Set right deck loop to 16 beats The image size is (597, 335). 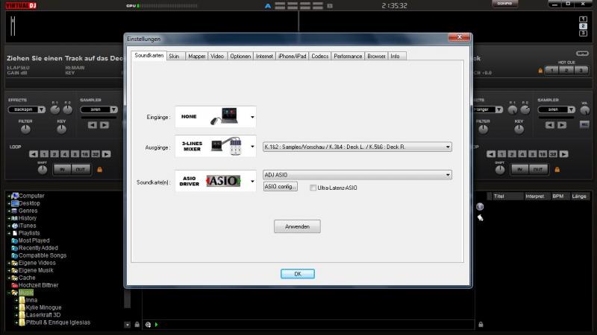pos(543,154)
